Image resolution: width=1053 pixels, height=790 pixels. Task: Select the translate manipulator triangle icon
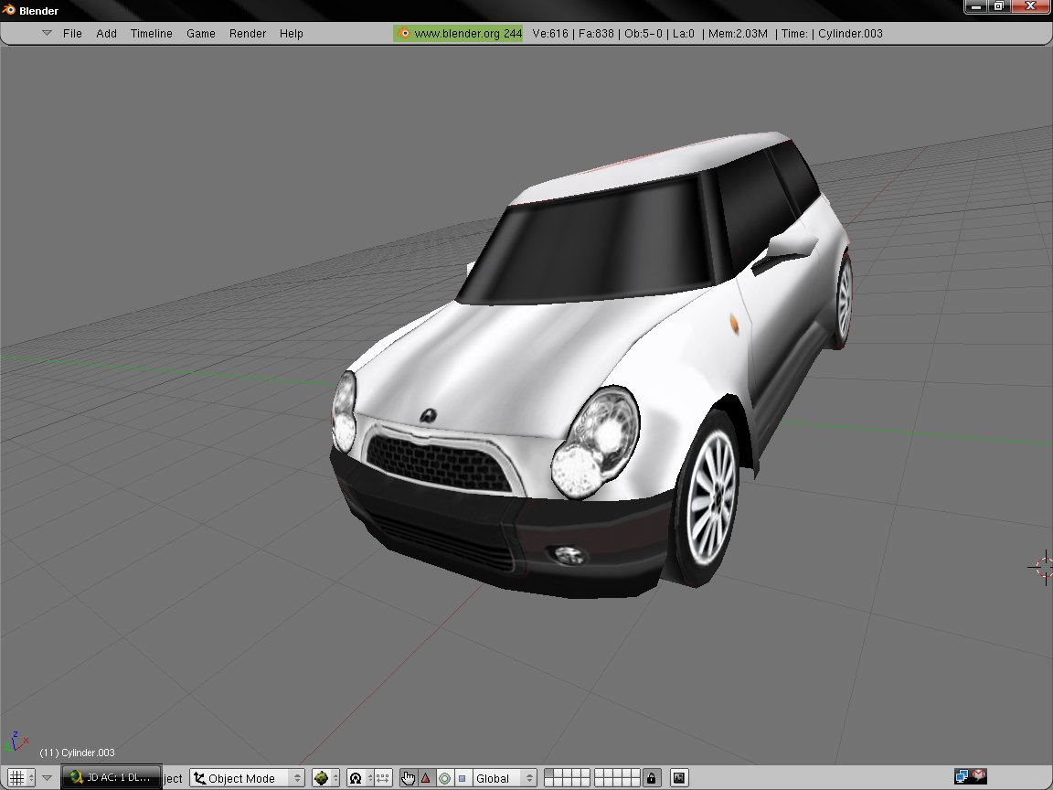click(425, 778)
